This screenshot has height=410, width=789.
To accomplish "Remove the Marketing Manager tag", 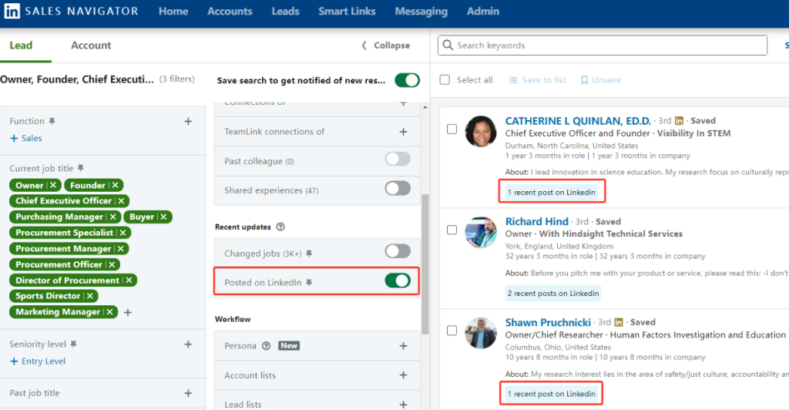I will click(x=109, y=312).
